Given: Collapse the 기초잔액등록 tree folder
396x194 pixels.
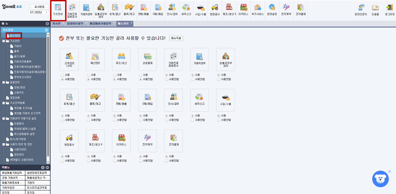Looking at the screenshot, I should coord(4,103).
